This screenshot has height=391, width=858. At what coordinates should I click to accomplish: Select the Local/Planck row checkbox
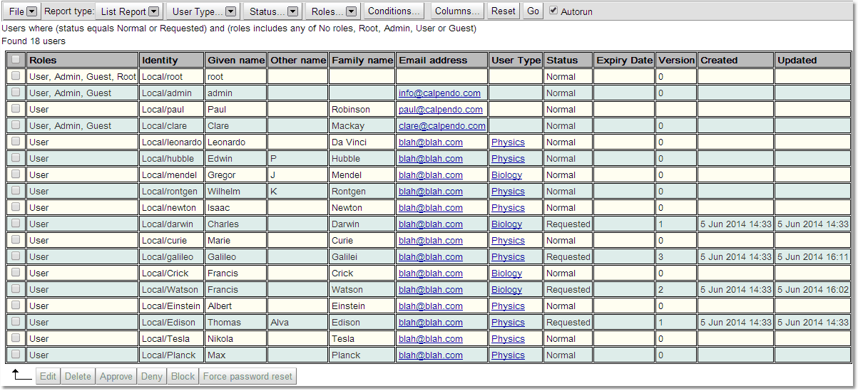[16, 355]
